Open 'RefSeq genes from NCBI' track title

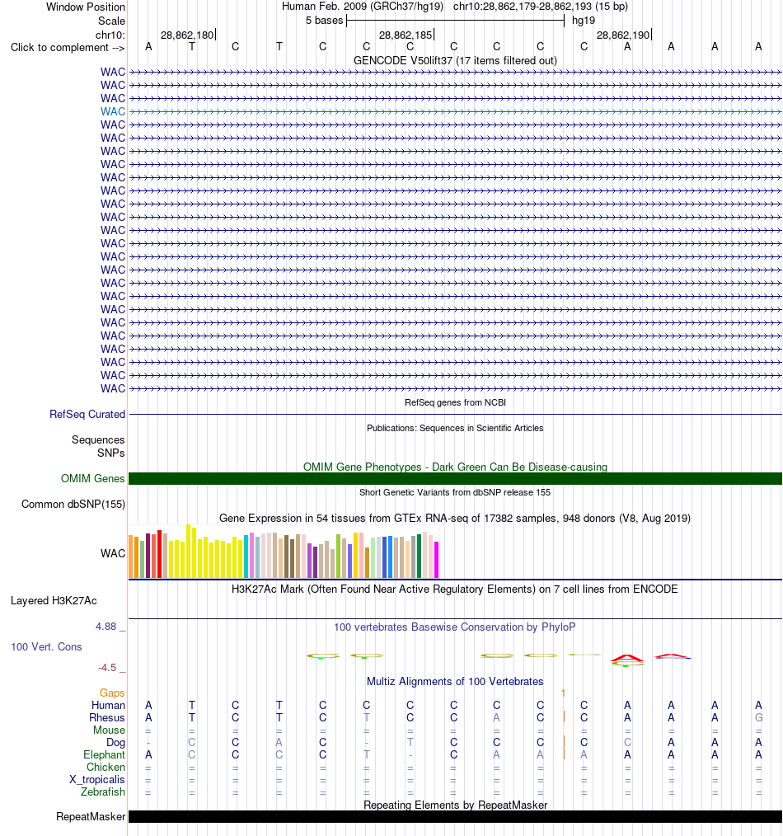tap(455, 402)
